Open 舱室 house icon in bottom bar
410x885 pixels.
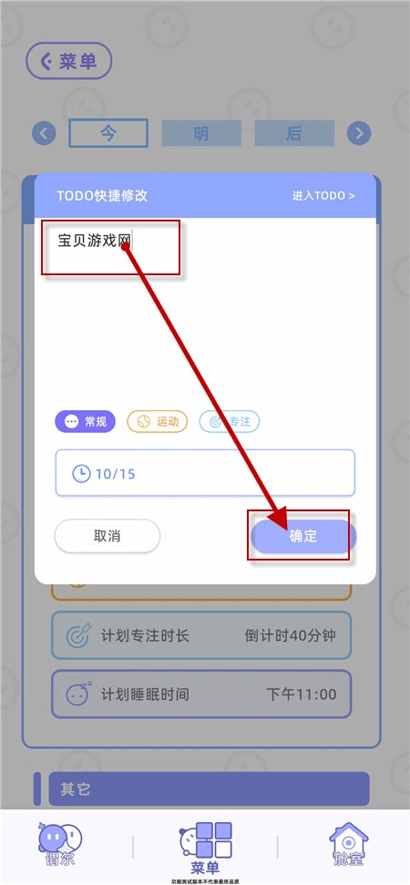tap(349, 844)
